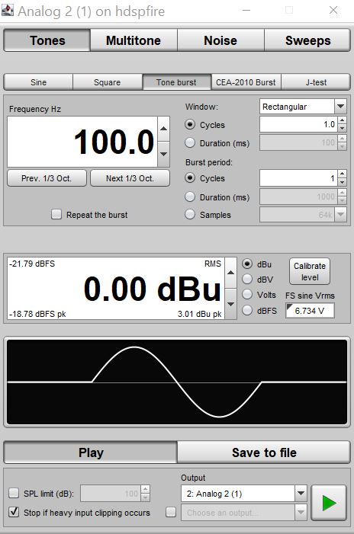Increase frequency with the up arrow
The image size is (354, 534).
pos(164,129)
